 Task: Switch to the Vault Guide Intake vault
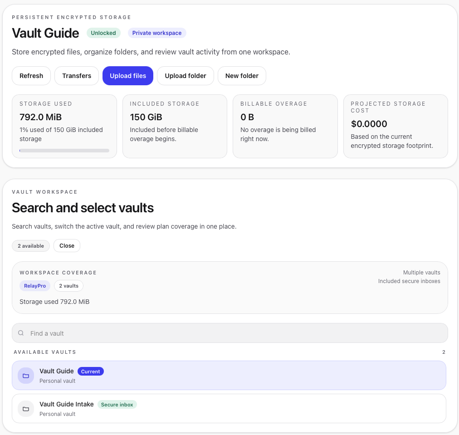(229, 408)
